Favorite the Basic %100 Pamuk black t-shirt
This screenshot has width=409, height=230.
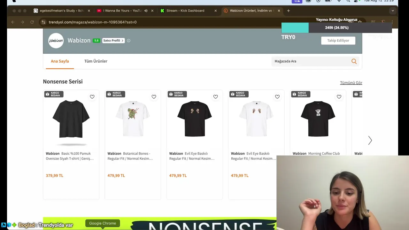92,97
